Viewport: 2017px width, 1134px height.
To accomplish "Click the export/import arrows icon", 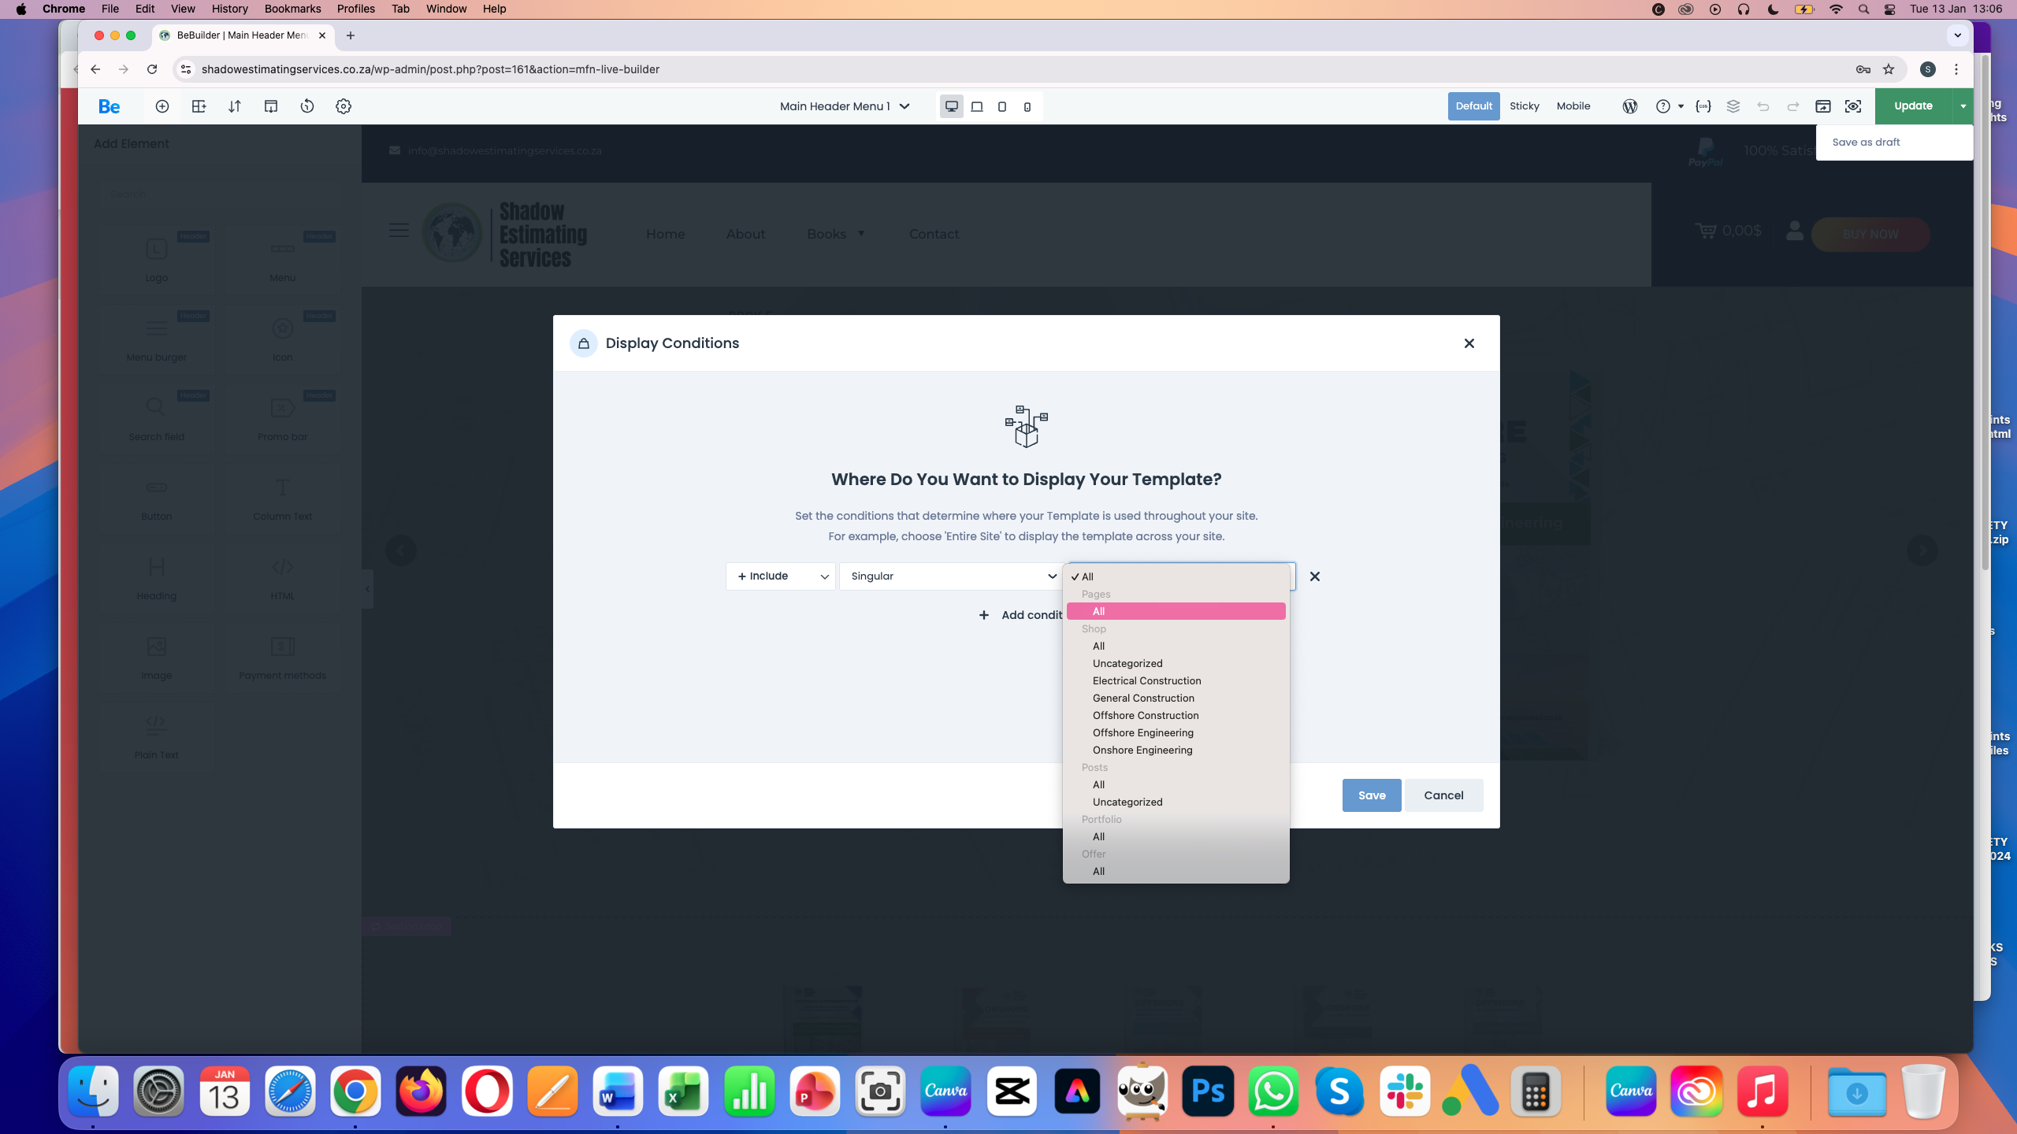I will point(235,106).
